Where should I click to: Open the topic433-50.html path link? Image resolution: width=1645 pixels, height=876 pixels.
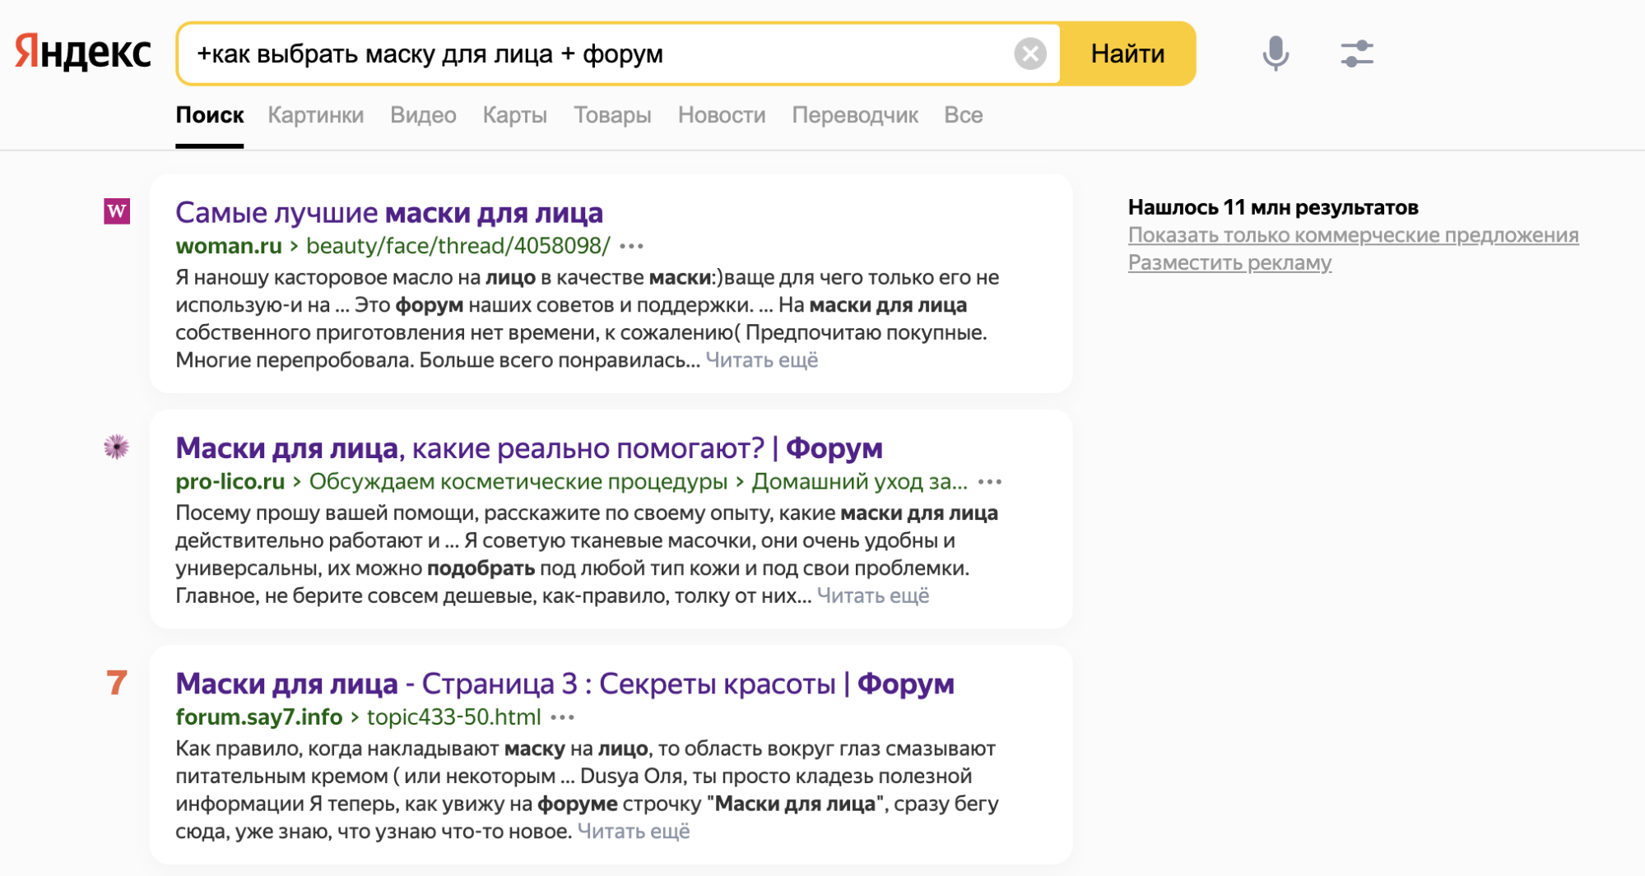tap(454, 717)
